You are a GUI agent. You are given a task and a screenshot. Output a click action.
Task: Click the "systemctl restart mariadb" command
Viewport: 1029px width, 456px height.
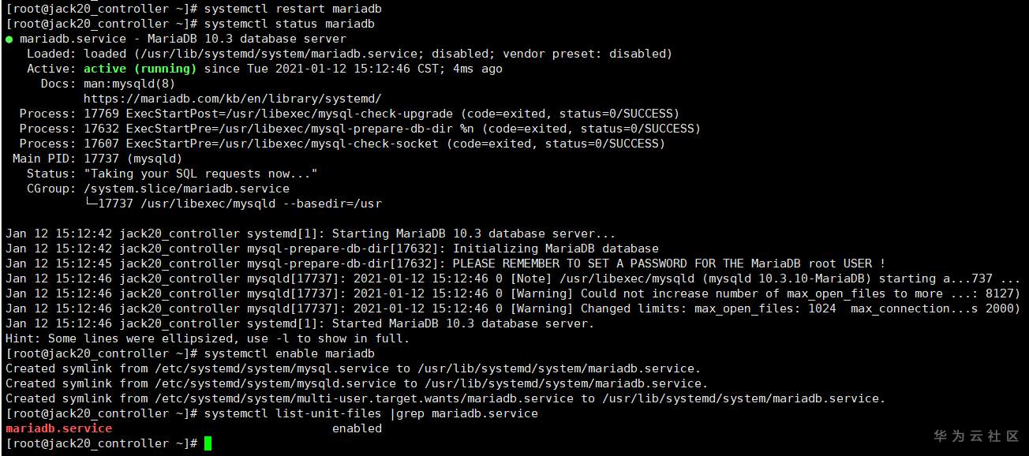pos(289,9)
